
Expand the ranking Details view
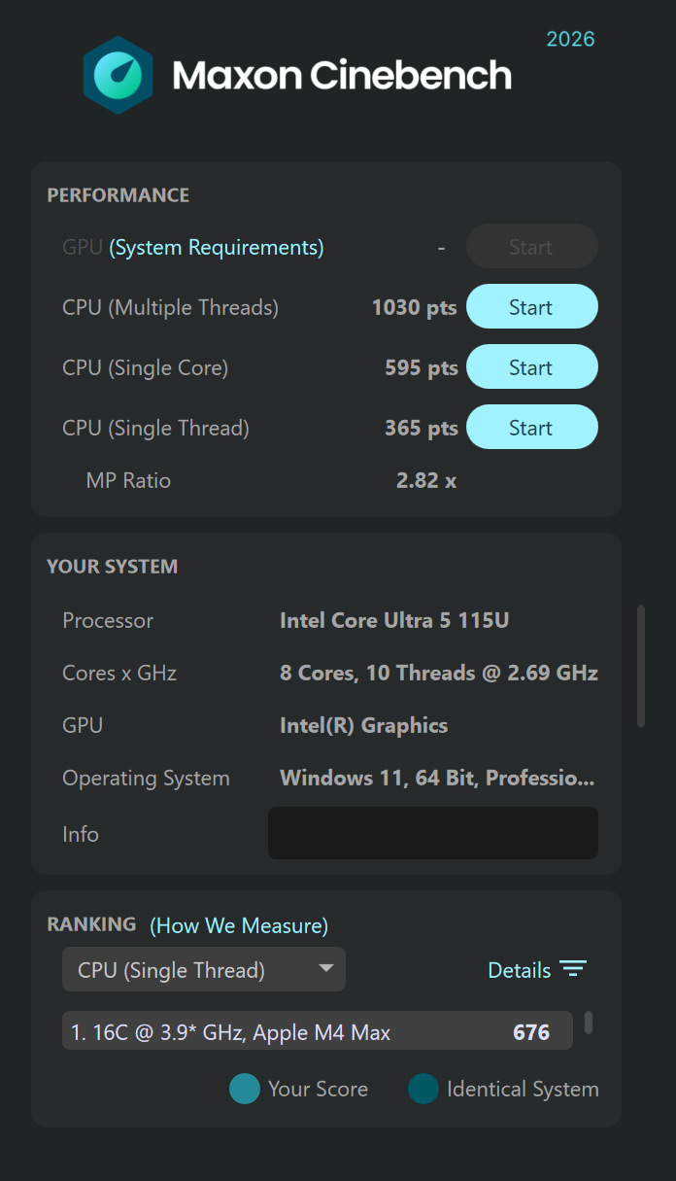[x=519, y=970]
